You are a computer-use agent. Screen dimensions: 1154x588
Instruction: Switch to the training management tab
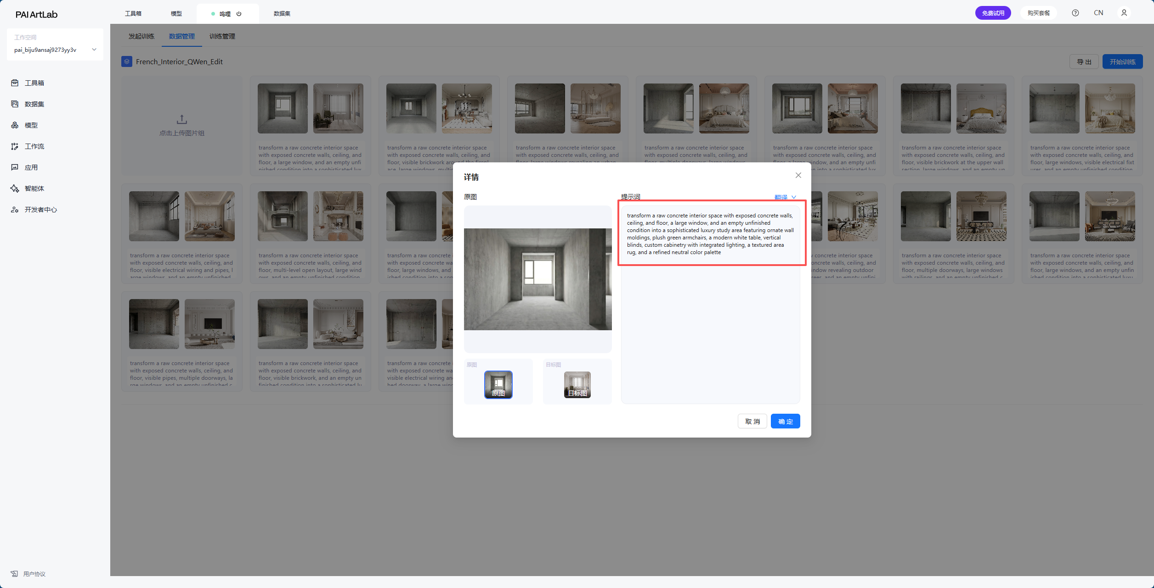(x=222, y=36)
